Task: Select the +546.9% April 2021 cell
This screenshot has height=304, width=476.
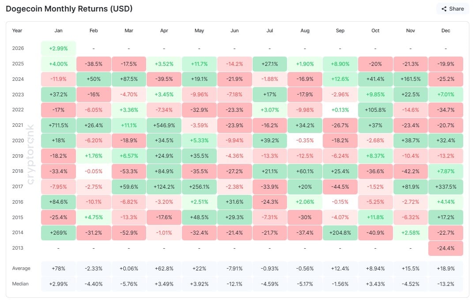Action: tap(164, 125)
